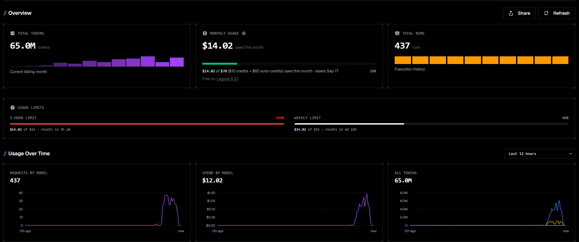Click the Overview heading slashes icon
This screenshot has height=242, width=579.
(5, 13)
